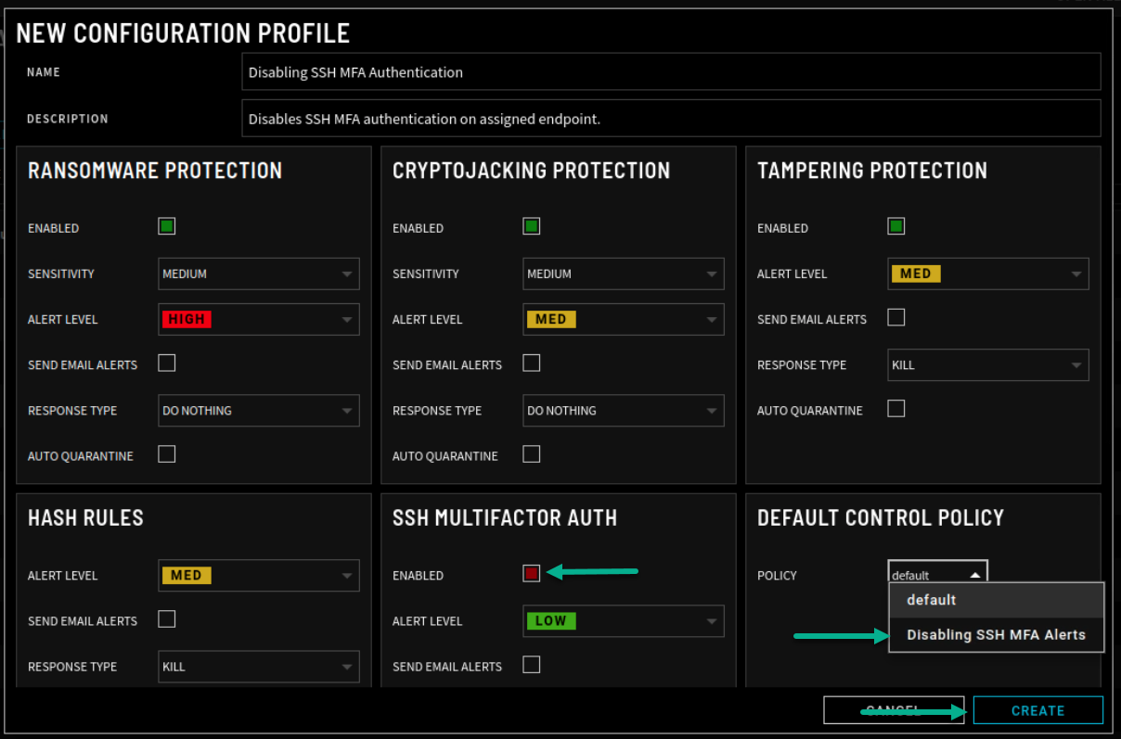Screen dimensions: 1121x739
Task: Click the MED alert badge in Hash Rules
Action: click(186, 575)
